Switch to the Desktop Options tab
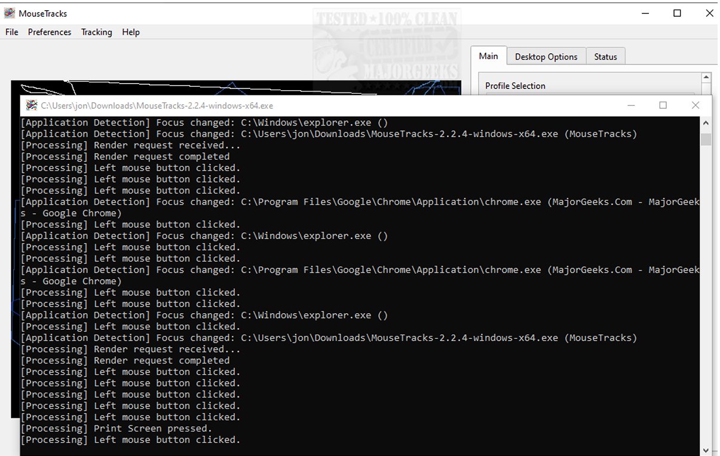Viewport: 720px width, 456px height. (546, 57)
